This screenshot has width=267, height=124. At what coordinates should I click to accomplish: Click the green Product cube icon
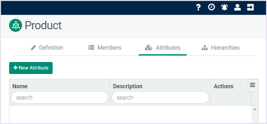click(x=16, y=25)
